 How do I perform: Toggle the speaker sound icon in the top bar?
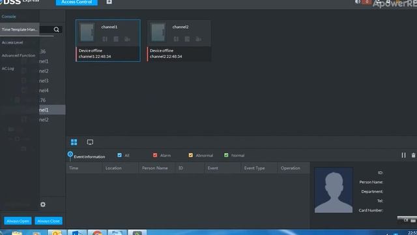(x=358, y=2)
